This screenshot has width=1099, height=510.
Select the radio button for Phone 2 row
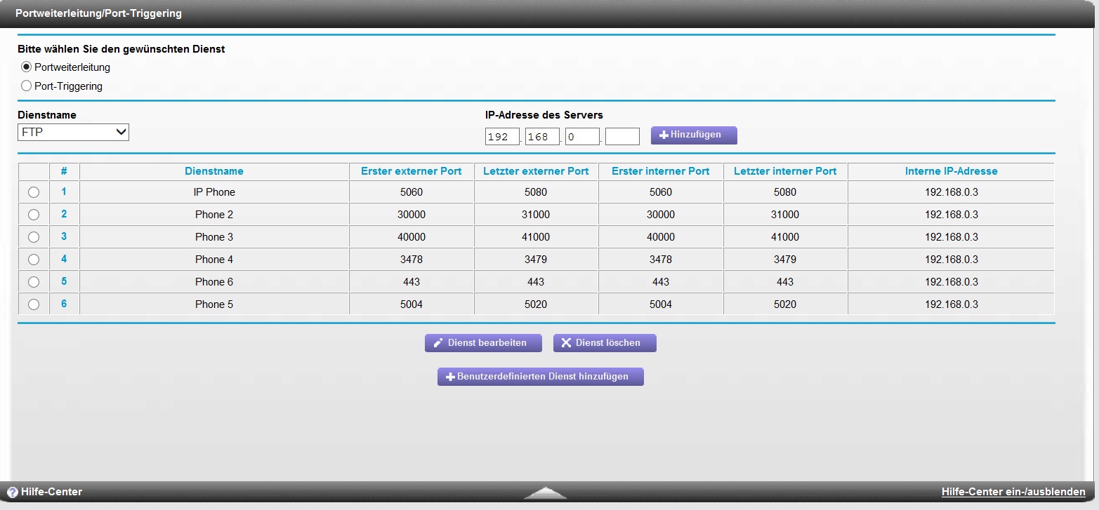click(33, 215)
